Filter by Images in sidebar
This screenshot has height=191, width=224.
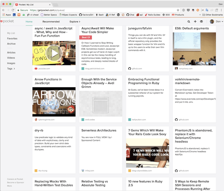11,63
